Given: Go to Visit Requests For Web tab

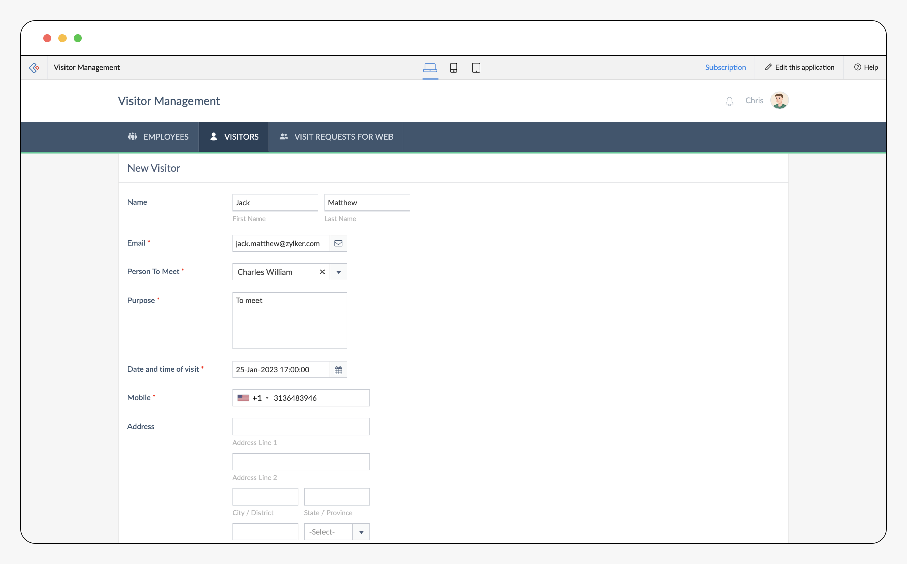Looking at the screenshot, I should tap(336, 137).
